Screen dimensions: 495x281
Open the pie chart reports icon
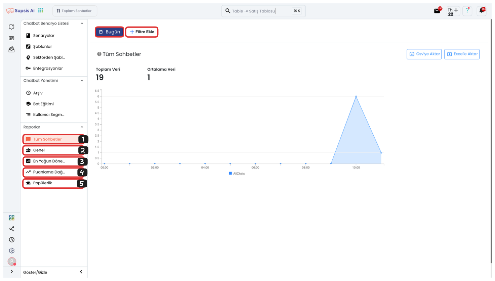[12, 240]
